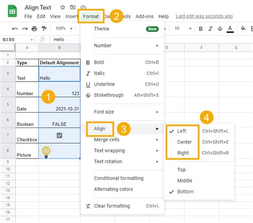This screenshot has height=223, width=253.
Task: Open the Edit menu
Action: [41, 17]
